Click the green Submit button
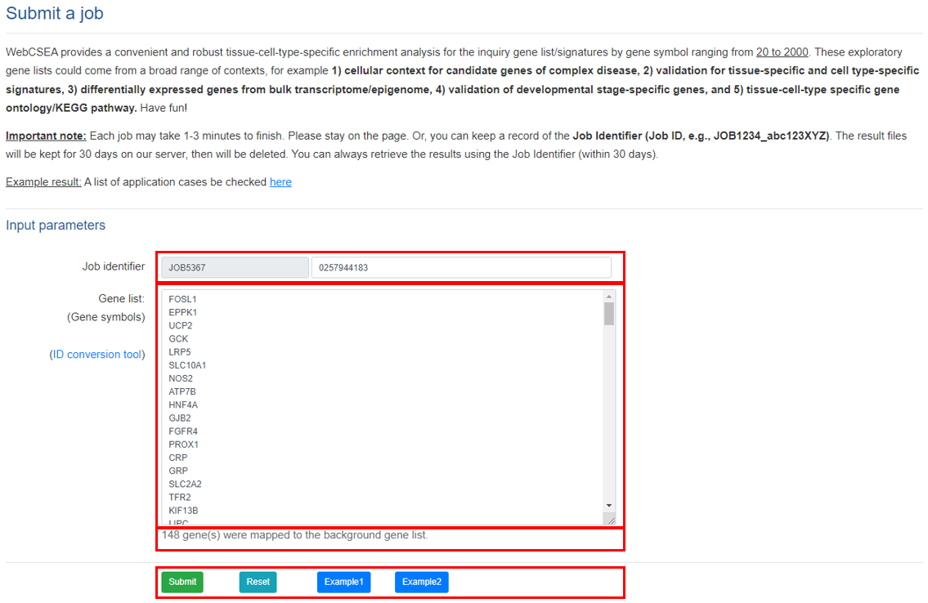This screenshot has width=928, height=603. tap(182, 582)
